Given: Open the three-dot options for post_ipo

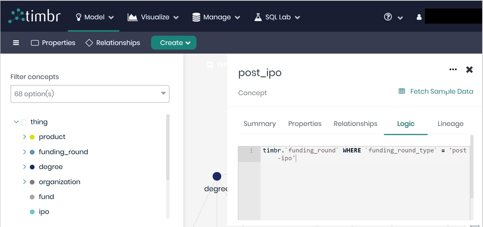Looking at the screenshot, I should pyautogui.click(x=453, y=70).
